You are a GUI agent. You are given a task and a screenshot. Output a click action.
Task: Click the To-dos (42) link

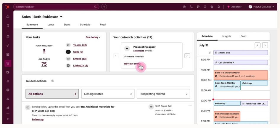click(80, 45)
